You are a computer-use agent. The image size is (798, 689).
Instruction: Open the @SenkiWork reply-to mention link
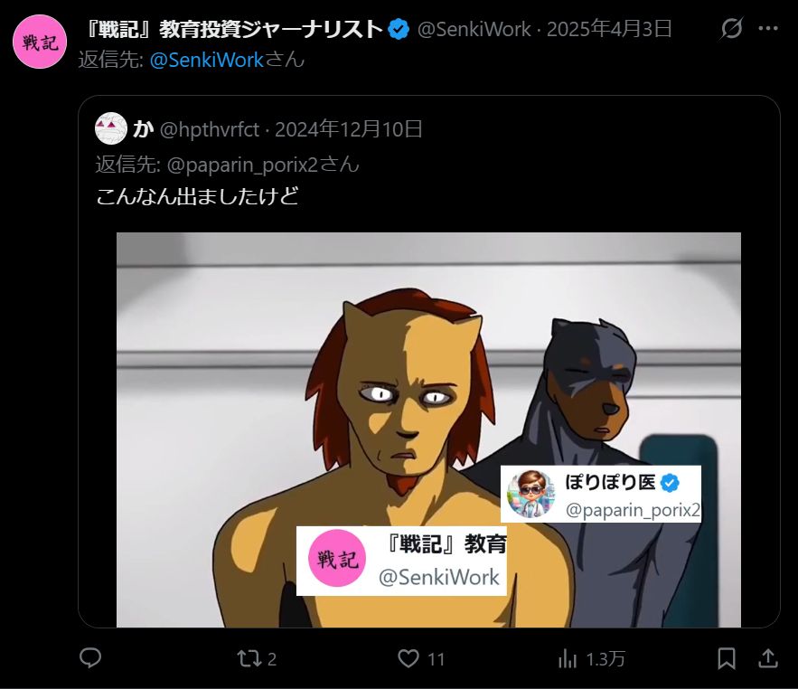pos(207,60)
